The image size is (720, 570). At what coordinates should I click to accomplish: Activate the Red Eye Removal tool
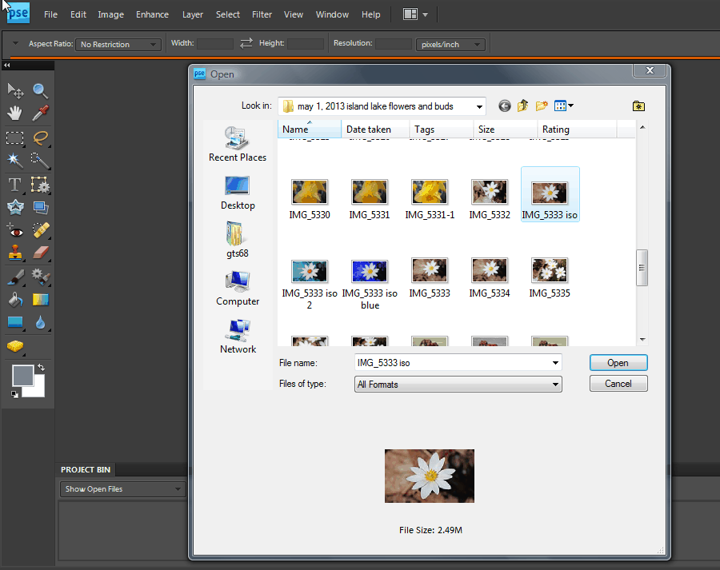14,231
